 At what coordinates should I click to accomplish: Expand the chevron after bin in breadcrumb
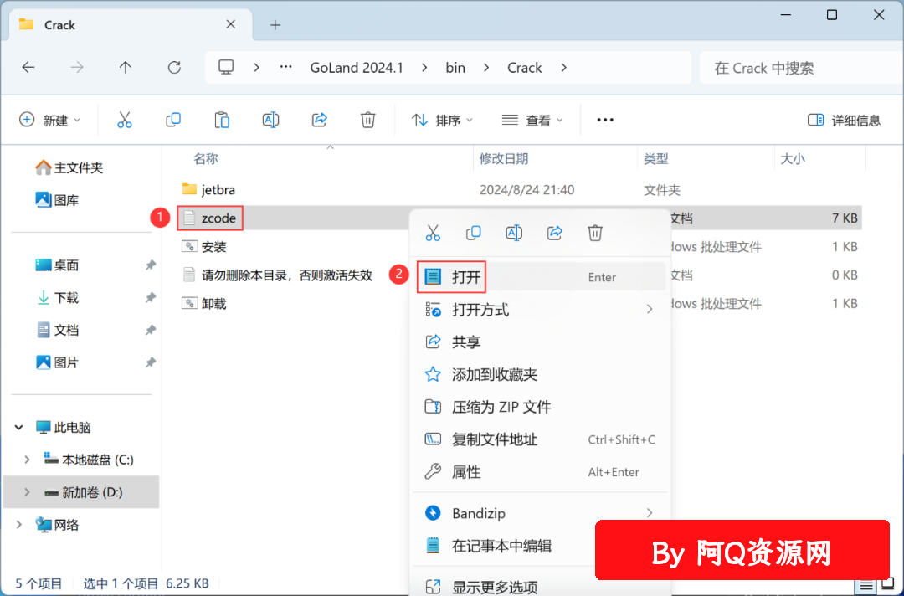click(x=486, y=68)
